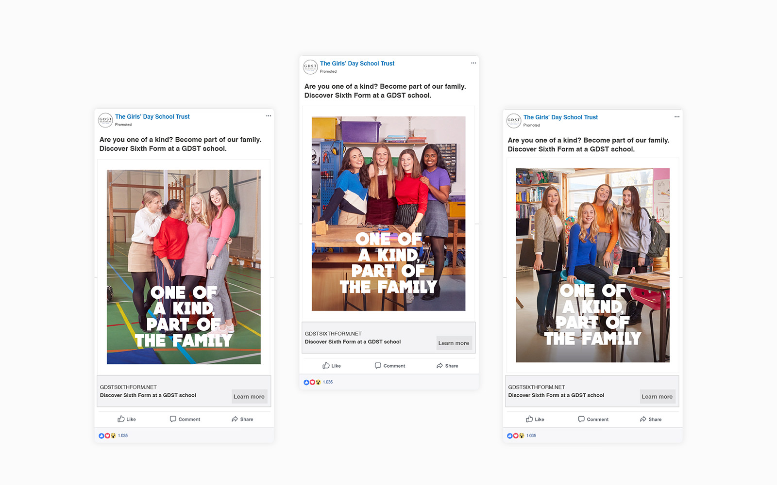Open three-dot menu on middle post
This screenshot has width=777, height=485.
coord(473,63)
